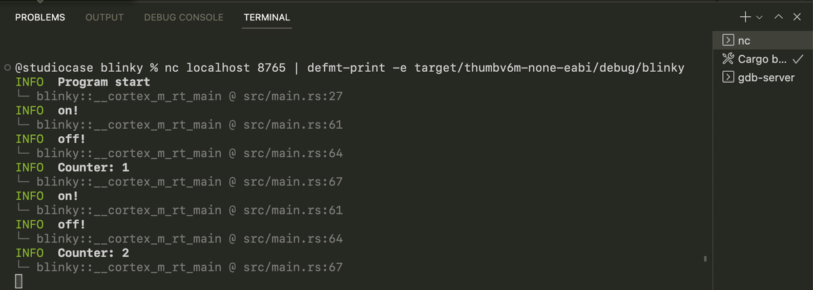This screenshot has height=290, width=813.
Task: Click the nc terminal prompt icon
Action: (728, 41)
